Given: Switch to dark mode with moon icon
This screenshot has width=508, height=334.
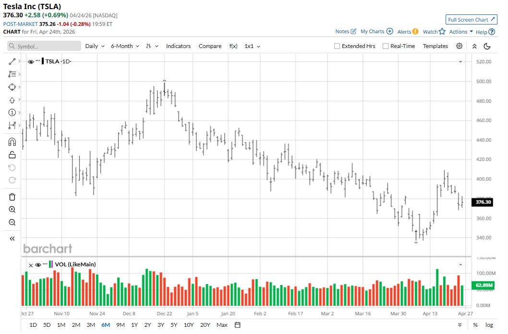Looking at the screenshot, I should click(487, 46).
